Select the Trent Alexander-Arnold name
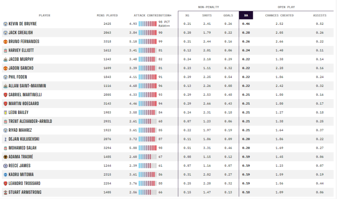Image resolution: width=337 pixels, height=199 pixels. 30,121
